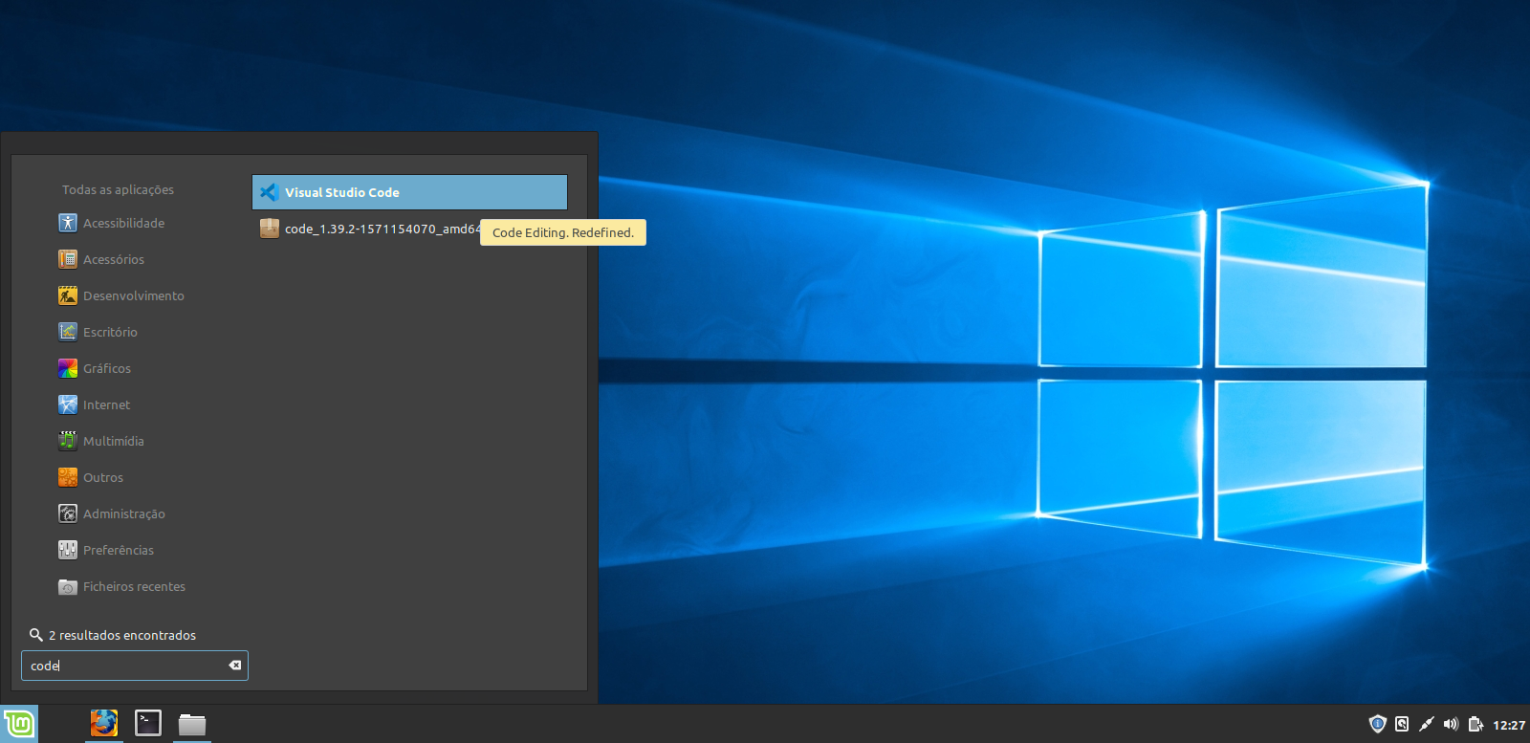The height and width of the screenshot is (743, 1530).
Task: Focus the menu search field containing 'code'
Action: click(135, 666)
